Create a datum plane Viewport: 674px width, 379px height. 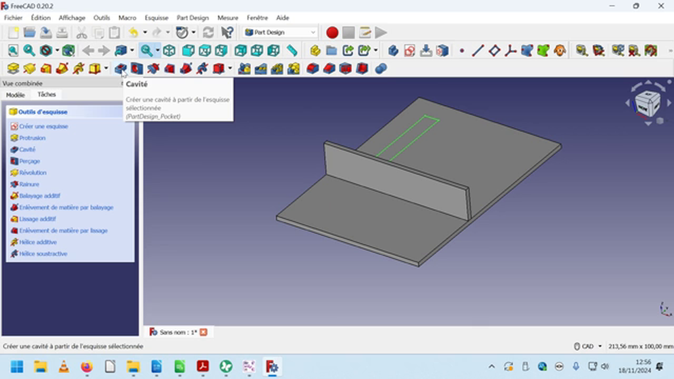pyautogui.click(x=494, y=50)
